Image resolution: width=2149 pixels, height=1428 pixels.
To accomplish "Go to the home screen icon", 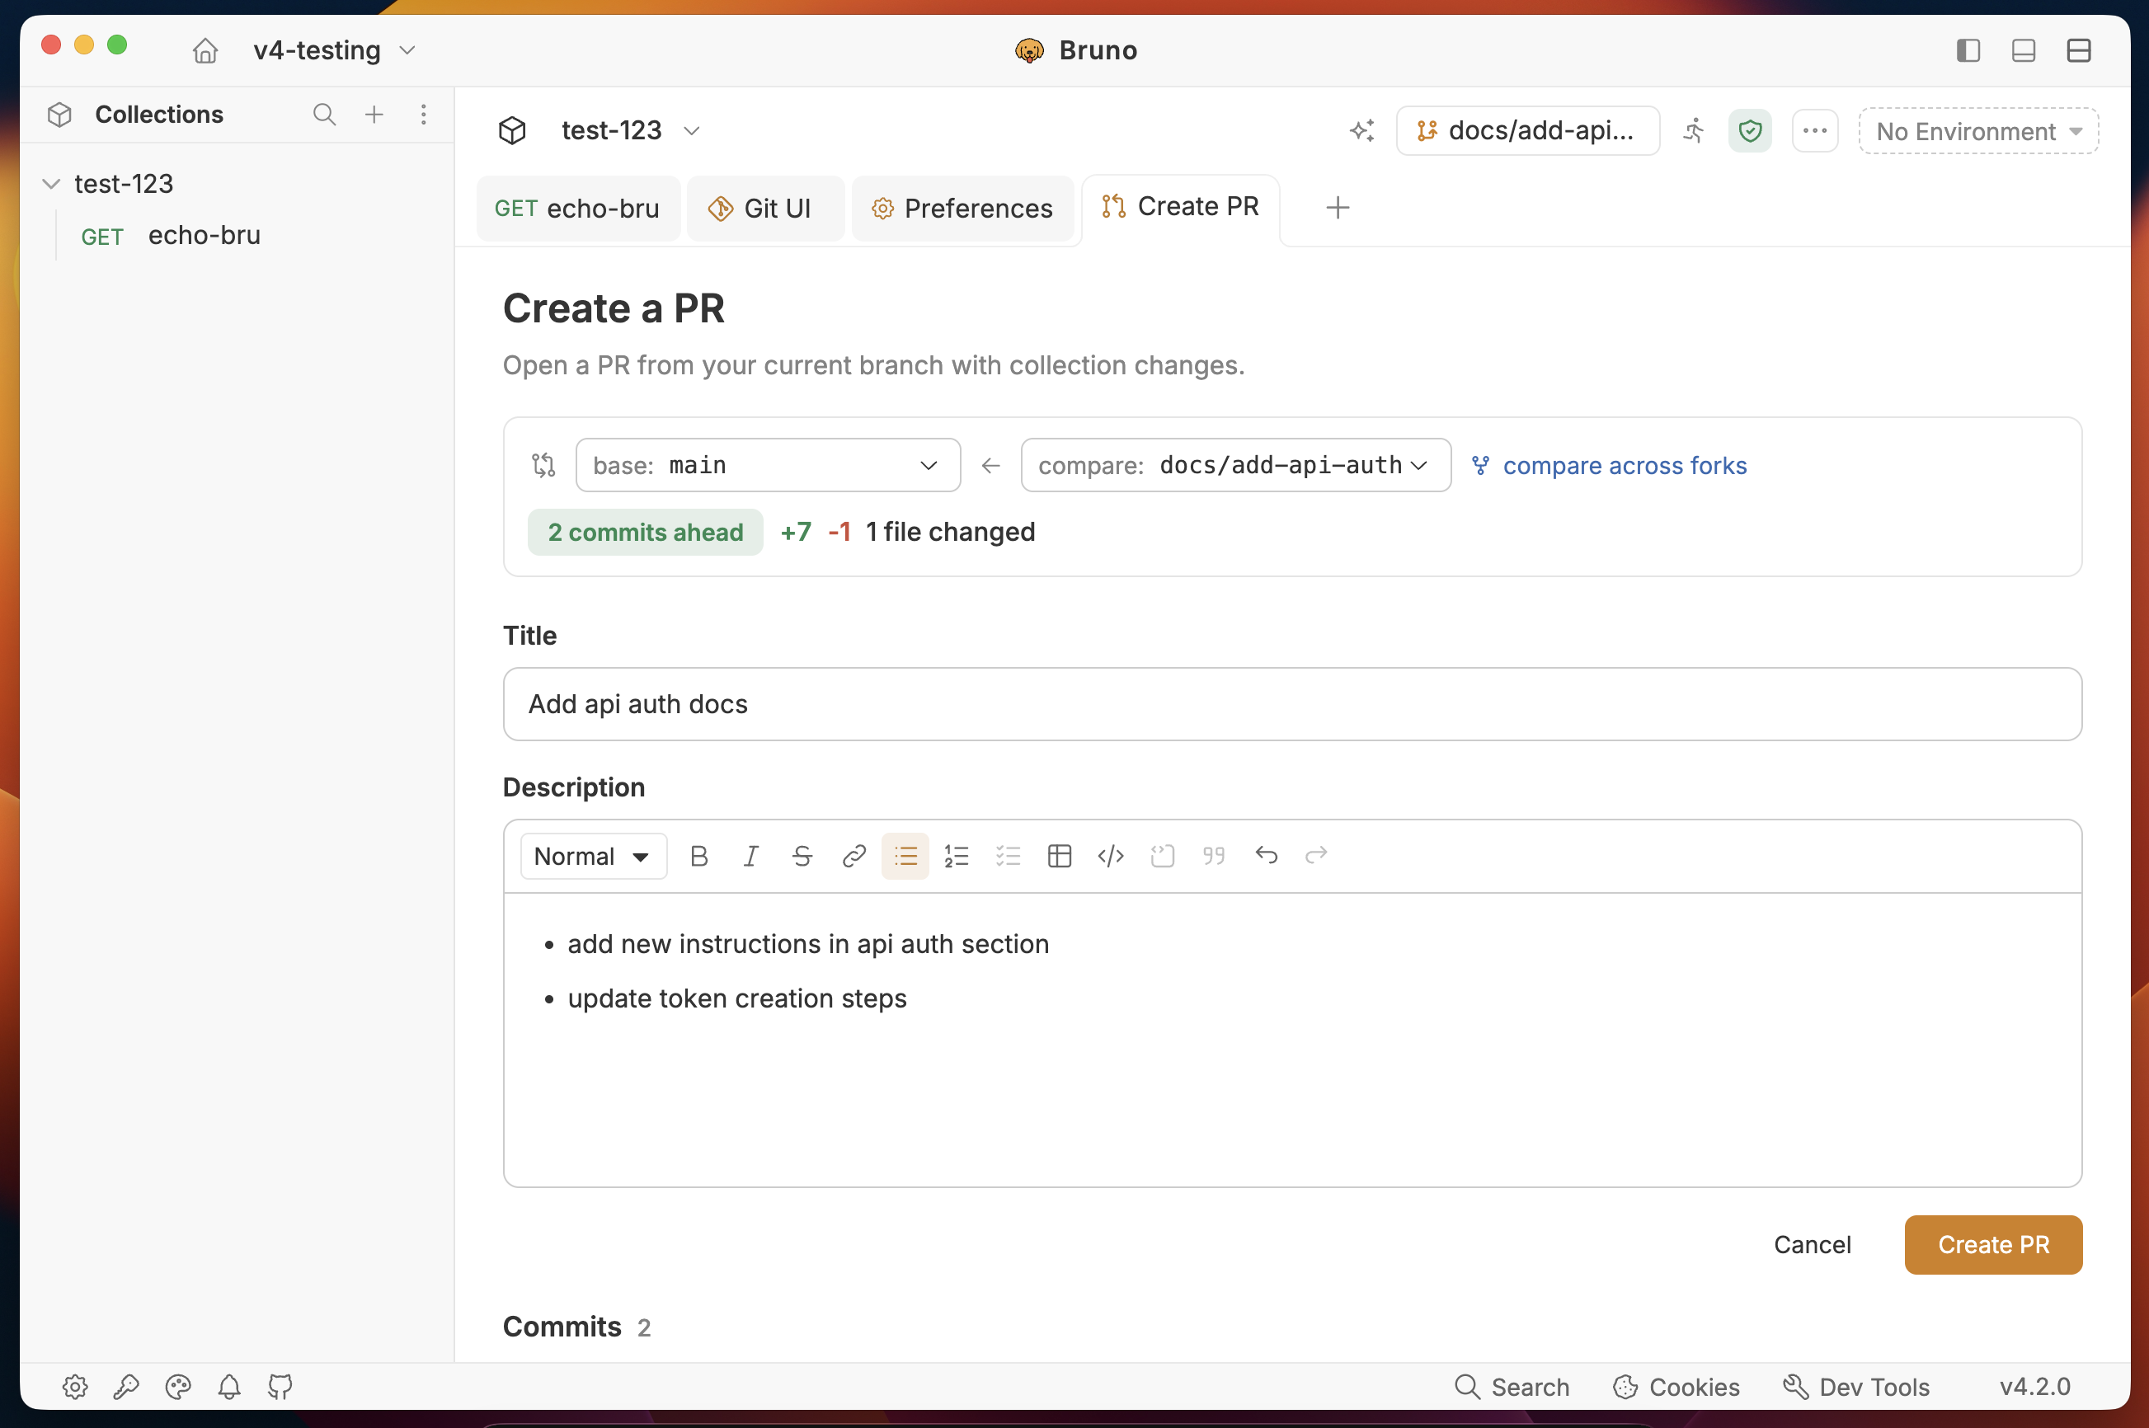I will point(205,50).
